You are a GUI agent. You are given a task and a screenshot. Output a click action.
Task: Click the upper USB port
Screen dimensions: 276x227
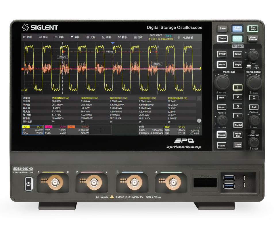[x=229, y=178]
